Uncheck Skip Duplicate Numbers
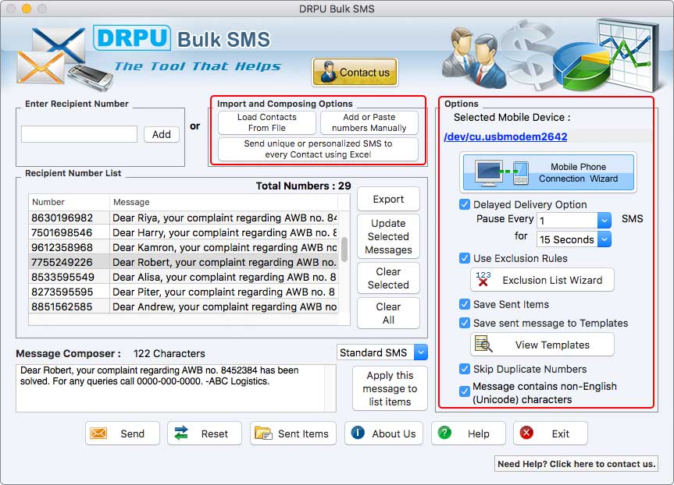This screenshot has height=485, width=674. (x=464, y=369)
